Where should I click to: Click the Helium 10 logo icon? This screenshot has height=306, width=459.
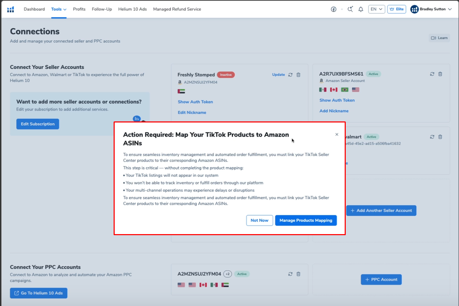coord(10,9)
